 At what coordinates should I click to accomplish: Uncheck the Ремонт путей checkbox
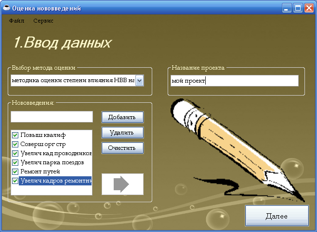click(x=15, y=171)
